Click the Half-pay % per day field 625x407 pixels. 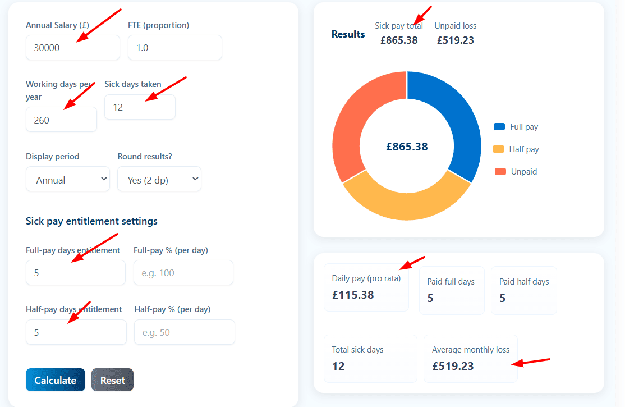click(184, 332)
